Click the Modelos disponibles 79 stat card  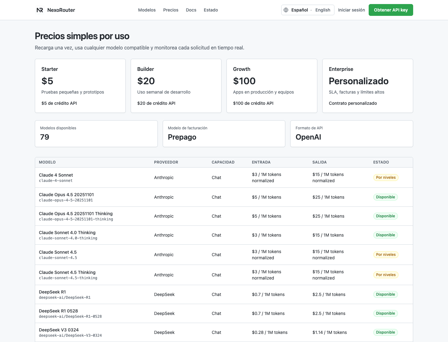coord(96,134)
